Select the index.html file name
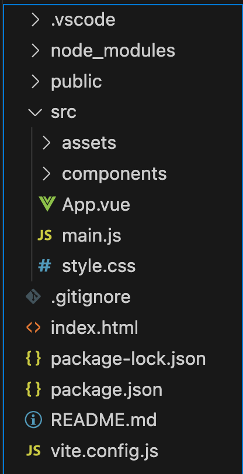 pos(95,327)
